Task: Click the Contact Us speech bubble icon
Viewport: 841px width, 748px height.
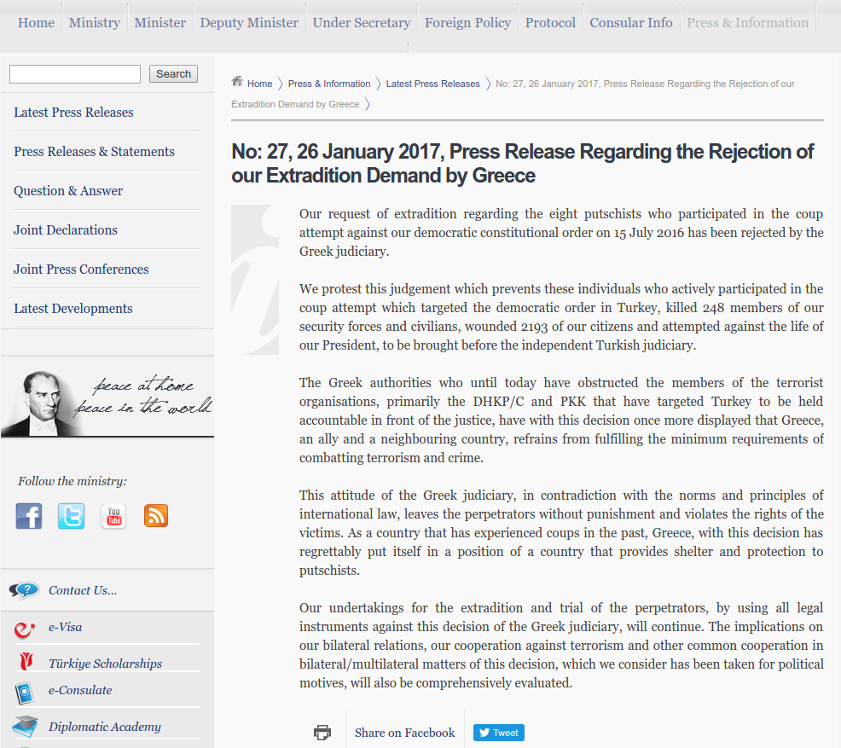Action: (24, 590)
